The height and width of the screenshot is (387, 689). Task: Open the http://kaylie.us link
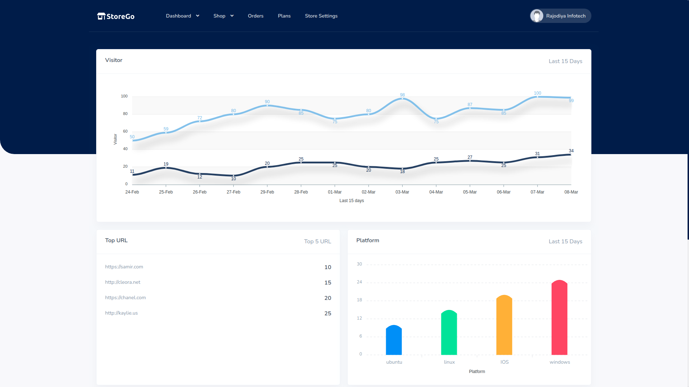coord(121,313)
